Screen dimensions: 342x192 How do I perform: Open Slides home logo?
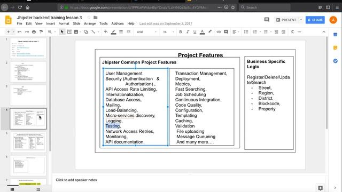tap(9, 20)
